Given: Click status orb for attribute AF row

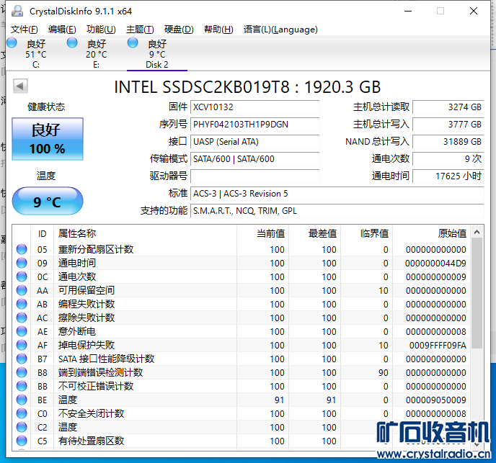Looking at the screenshot, I should coord(22,346).
